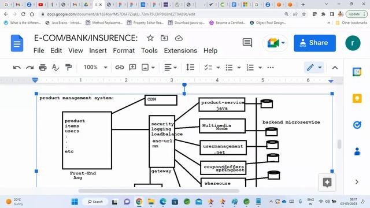370x208 pixels.
Task: Open the More toolbar options ellipsis
Action: coord(271,68)
